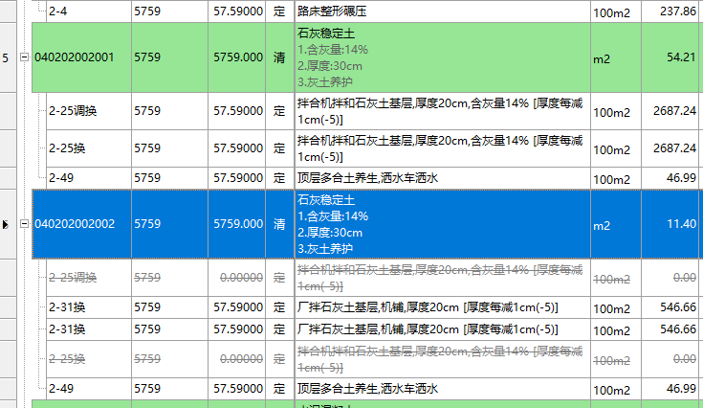This screenshot has width=703, height=408.
Task: Click unit price 54.21 in green row
Action: pyautogui.click(x=681, y=57)
